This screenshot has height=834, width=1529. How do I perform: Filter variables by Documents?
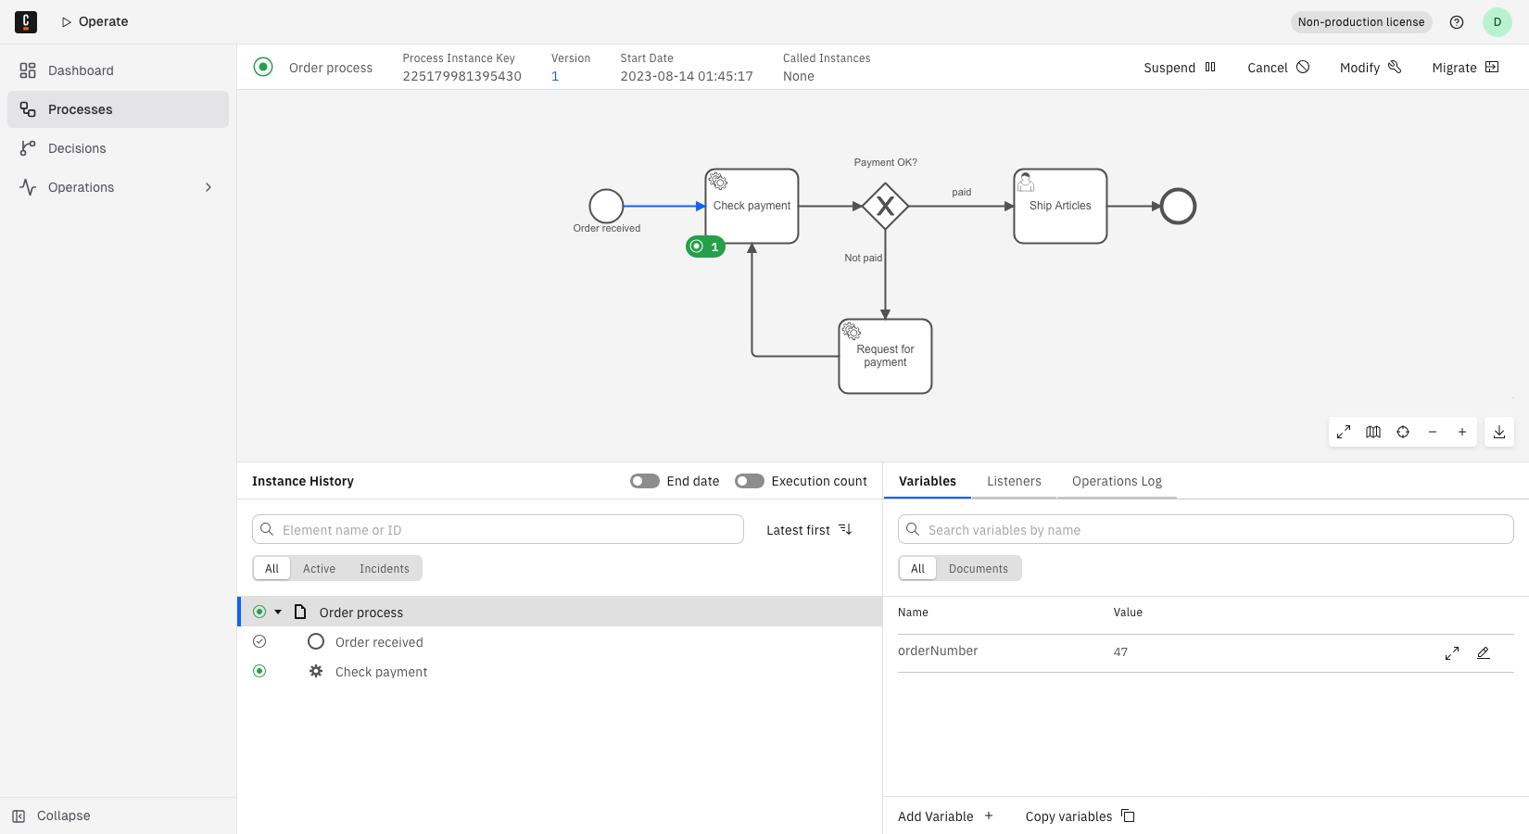click(979, 568)
